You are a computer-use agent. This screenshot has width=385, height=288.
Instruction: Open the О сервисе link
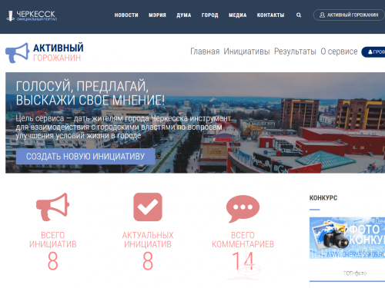coord(339,51)
